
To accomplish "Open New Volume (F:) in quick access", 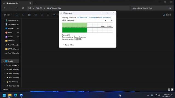I will 12,45.
